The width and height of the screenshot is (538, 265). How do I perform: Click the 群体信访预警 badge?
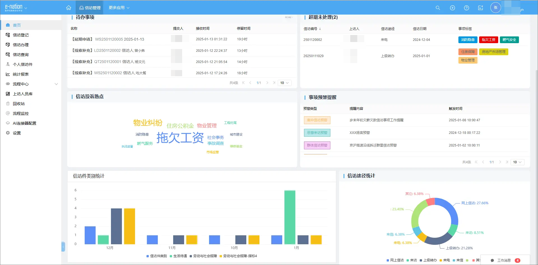coord(317,145)
